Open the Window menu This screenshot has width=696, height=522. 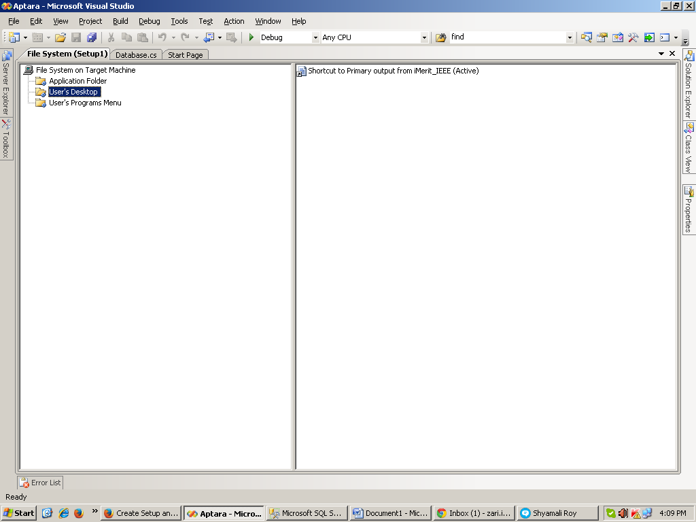point(268,21)
